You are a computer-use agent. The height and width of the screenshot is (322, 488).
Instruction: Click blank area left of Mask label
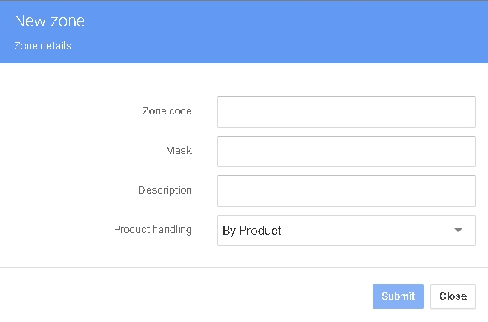[82, 151]
